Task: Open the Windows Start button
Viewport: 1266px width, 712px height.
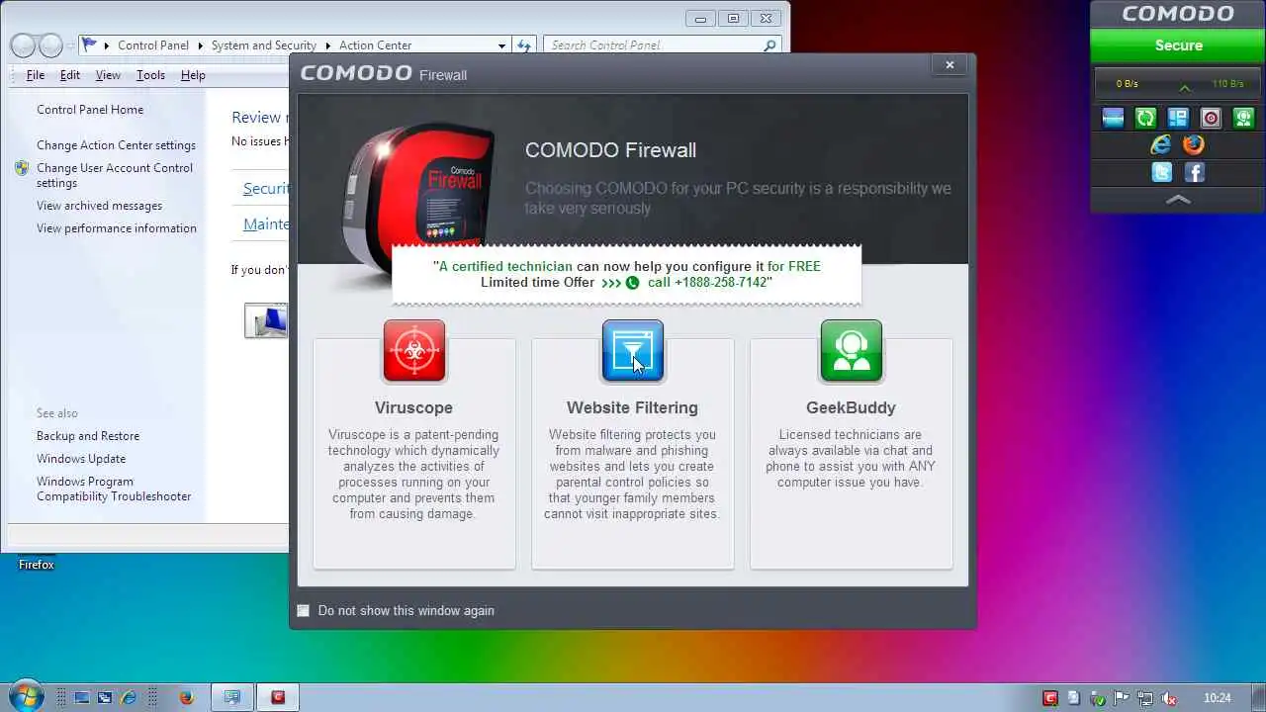Action: 25,696
